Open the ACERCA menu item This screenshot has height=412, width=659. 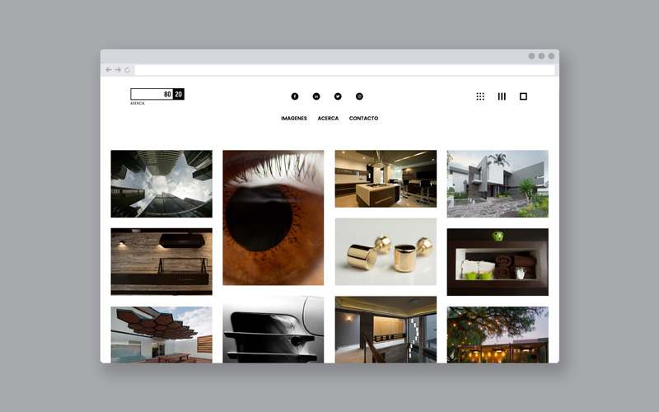pos(328,119)
